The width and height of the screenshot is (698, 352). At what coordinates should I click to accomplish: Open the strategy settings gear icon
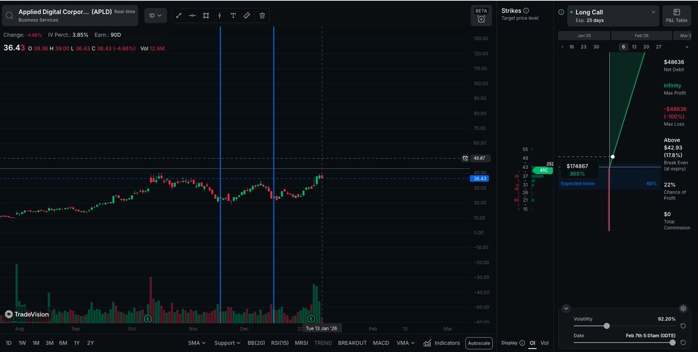click(x=683, y=308)
